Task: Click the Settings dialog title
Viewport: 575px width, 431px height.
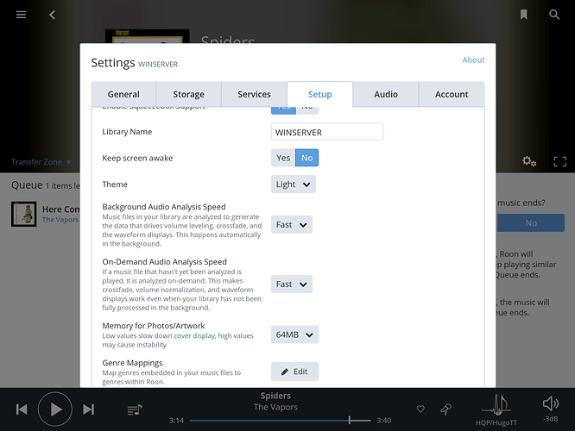Action: click(113, 63)
